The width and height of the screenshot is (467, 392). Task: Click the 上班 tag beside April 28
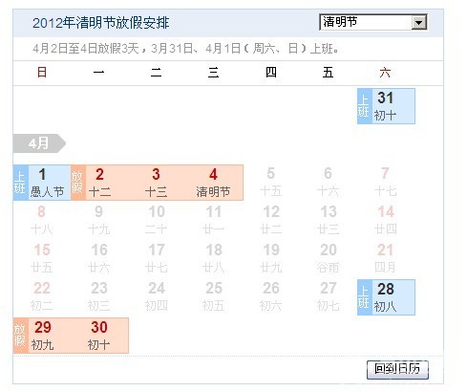[x=365, y=297]
